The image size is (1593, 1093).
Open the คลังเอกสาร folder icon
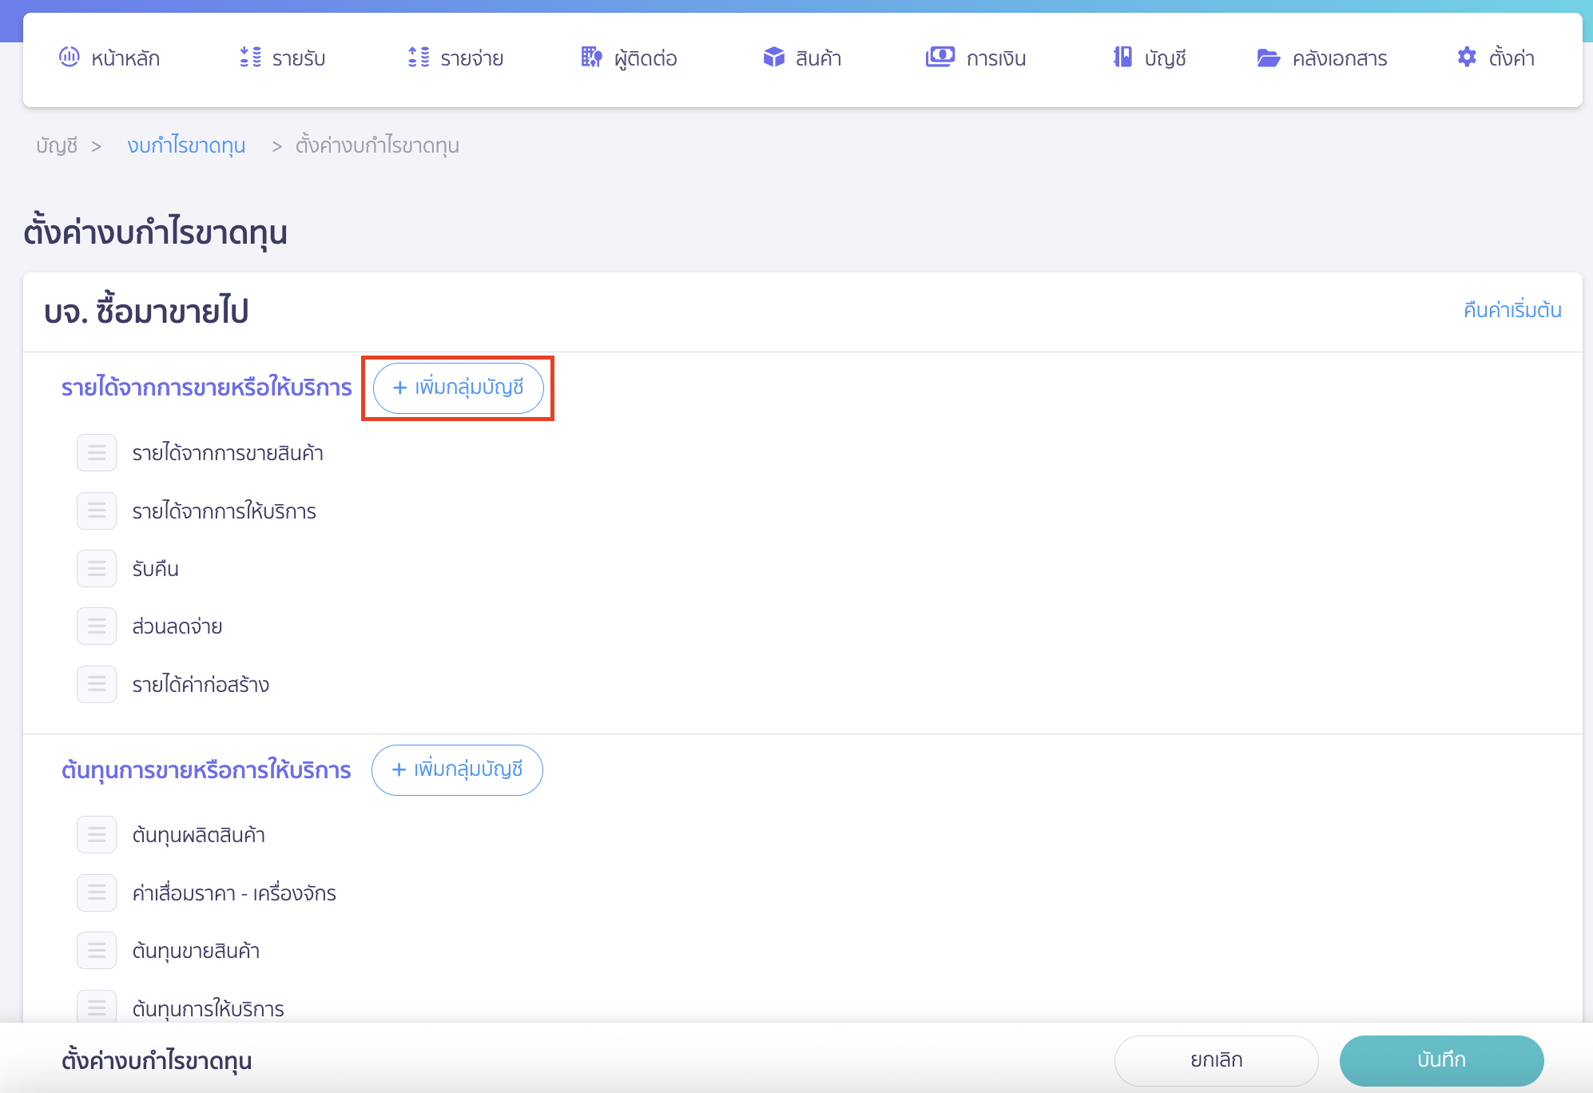click(x=1268, y=58)
